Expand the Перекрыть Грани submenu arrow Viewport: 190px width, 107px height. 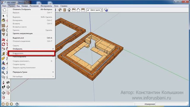(53, 72)
